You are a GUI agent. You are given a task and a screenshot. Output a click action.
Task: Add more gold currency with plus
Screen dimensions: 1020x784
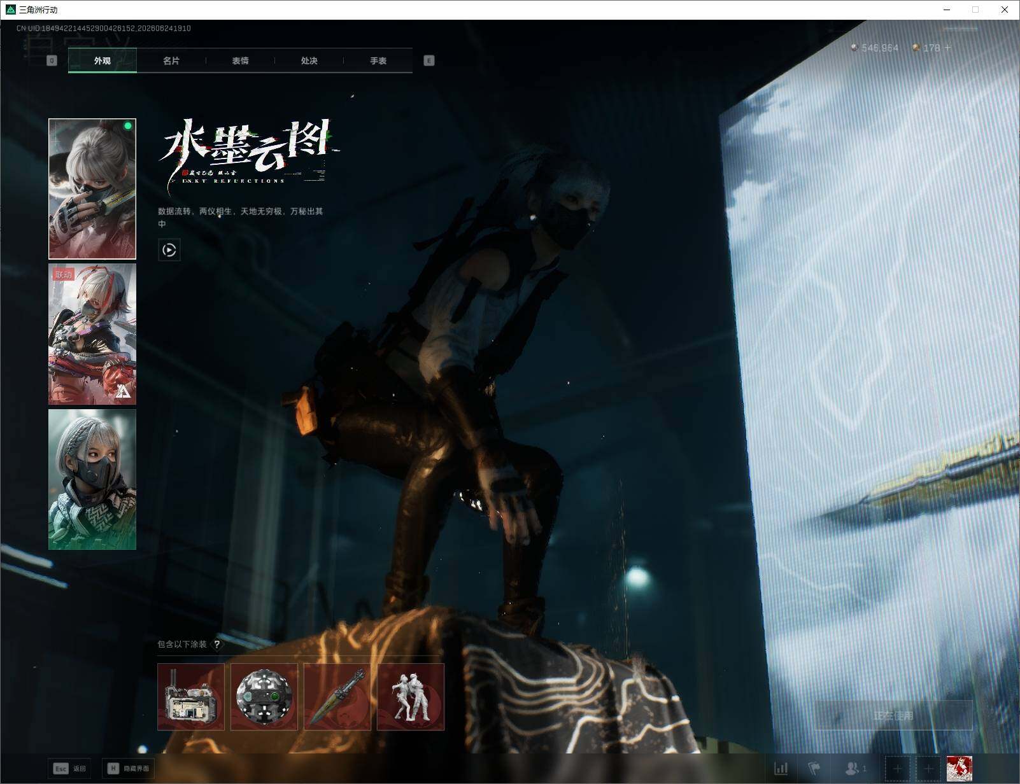[948, 48]
